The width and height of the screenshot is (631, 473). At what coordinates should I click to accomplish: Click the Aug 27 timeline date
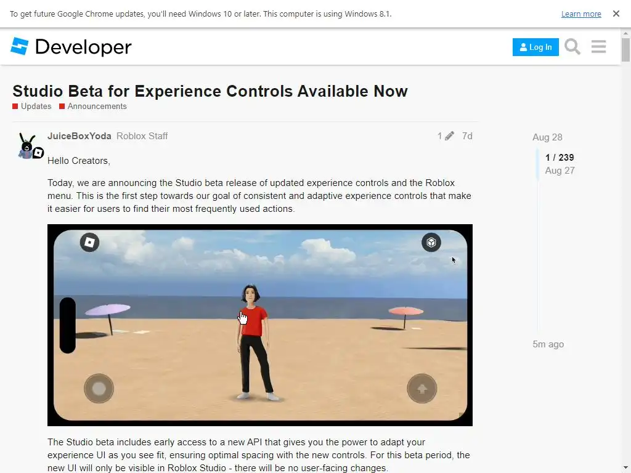point(560,171)
